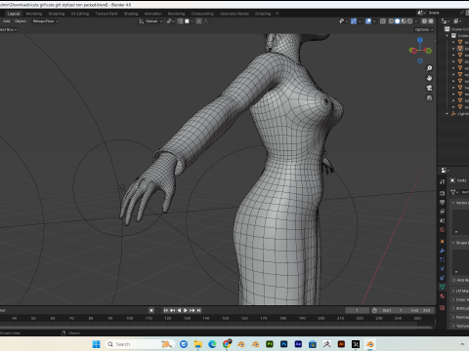Open the Material properties tab

pyautogui.click(x=442, y=296)
